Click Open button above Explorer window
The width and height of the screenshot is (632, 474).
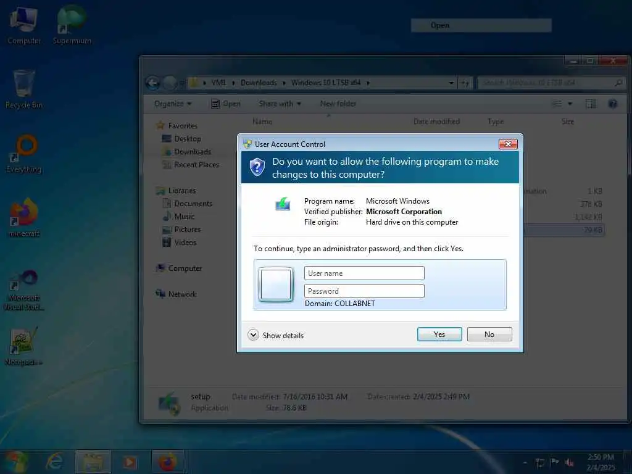(x=481, y=25)
